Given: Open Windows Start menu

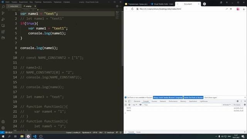Looking at the screenshot, I should click(3, 136).
